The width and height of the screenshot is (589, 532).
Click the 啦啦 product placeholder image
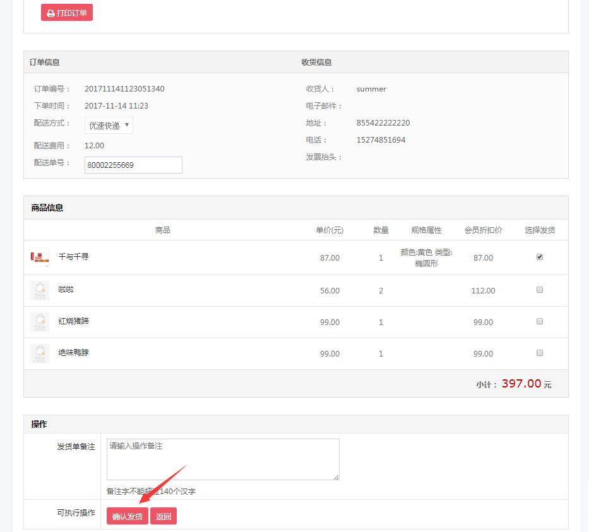pos(39,290)
